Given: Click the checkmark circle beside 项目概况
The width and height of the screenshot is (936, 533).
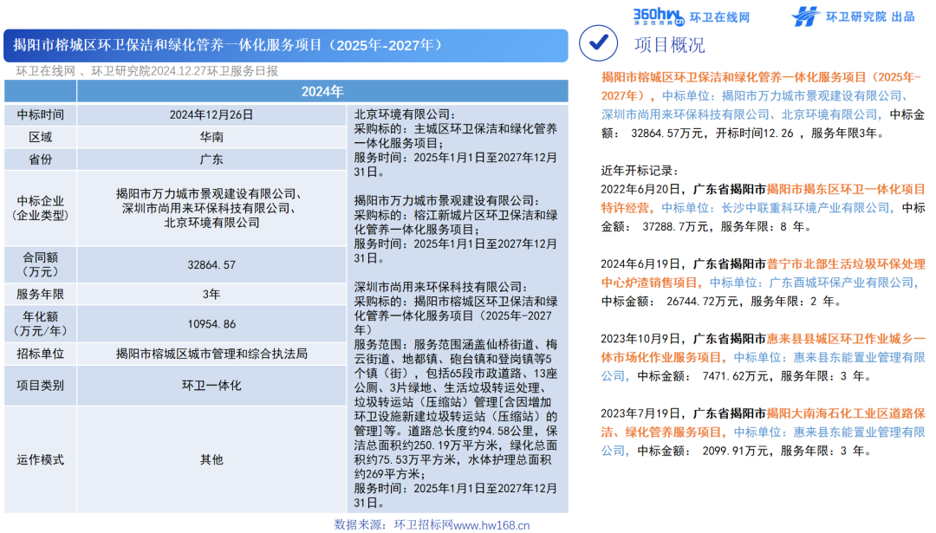Looking at the screenshot, I should 598,43.
